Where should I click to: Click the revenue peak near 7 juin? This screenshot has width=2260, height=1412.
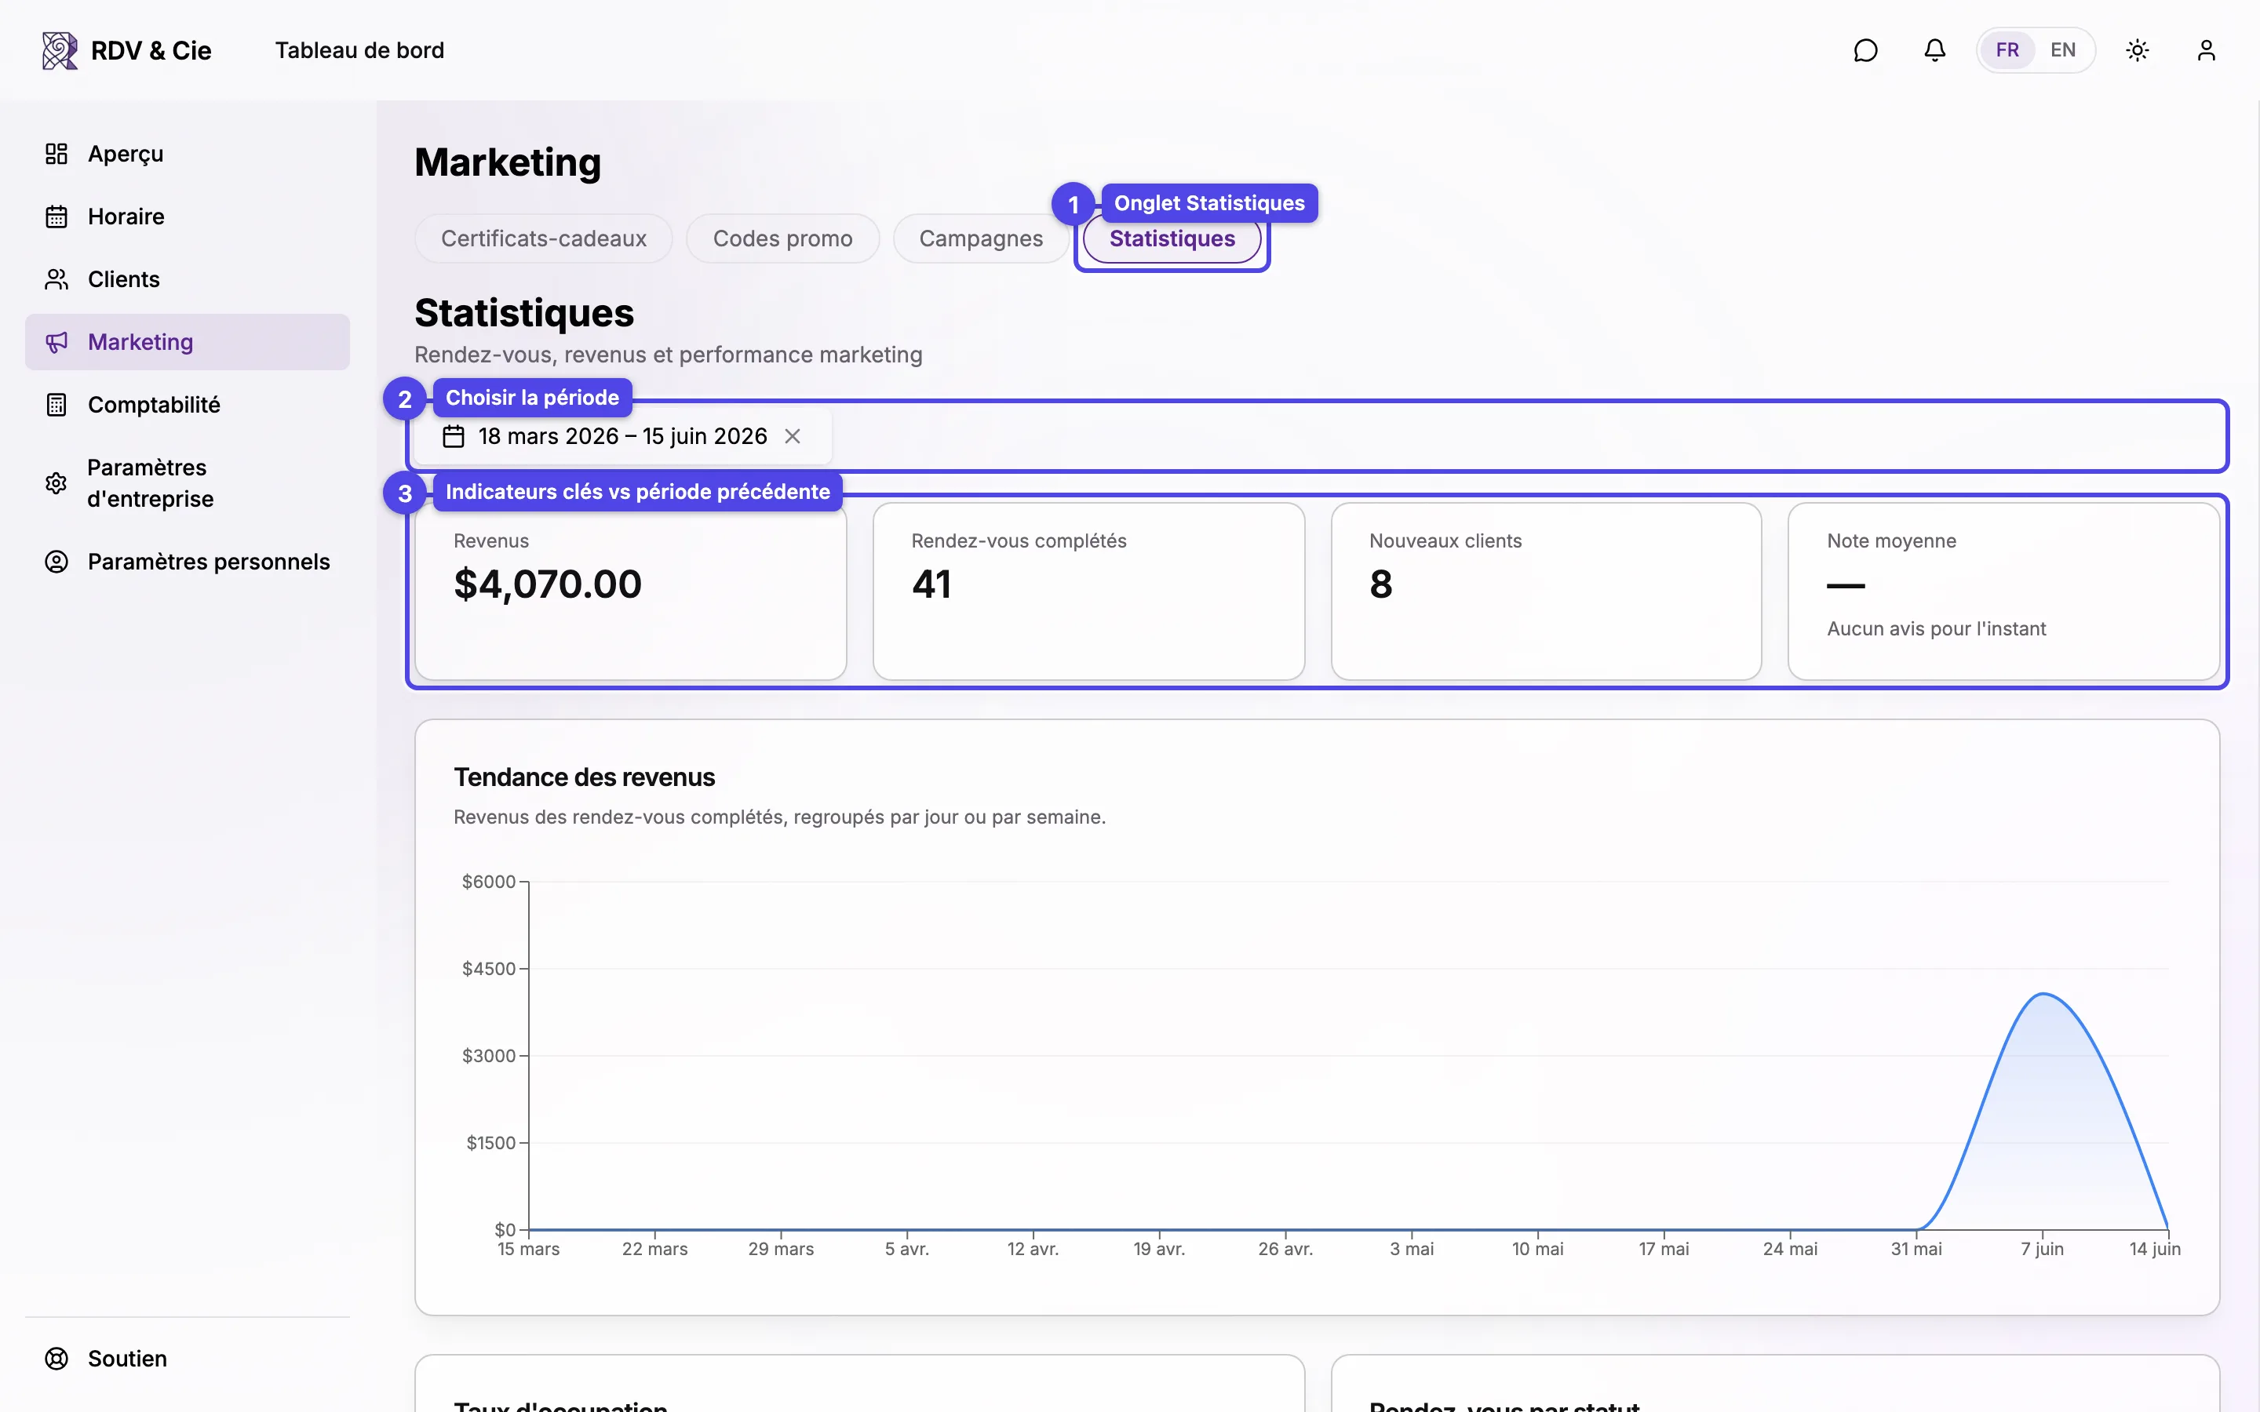(2043, 995)
